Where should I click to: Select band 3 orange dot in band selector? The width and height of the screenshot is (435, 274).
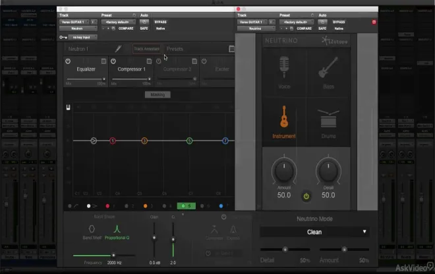[146, 206]
